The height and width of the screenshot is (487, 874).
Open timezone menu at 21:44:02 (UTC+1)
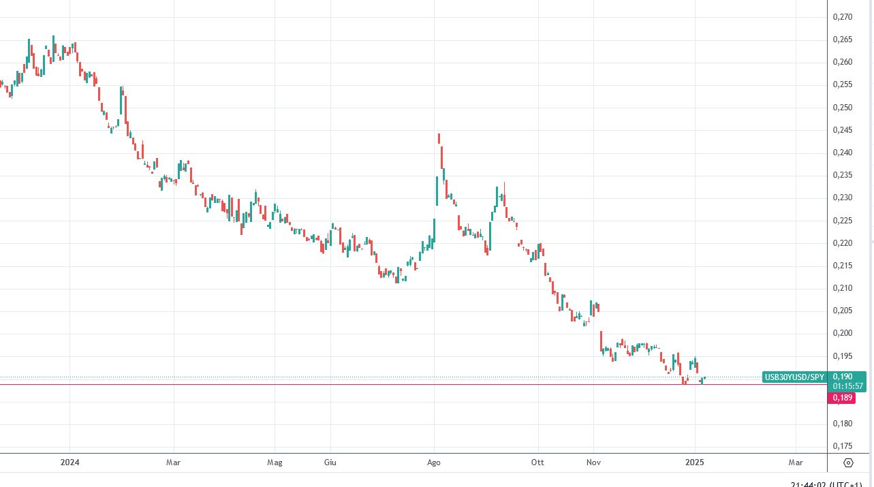coord(830,484)
